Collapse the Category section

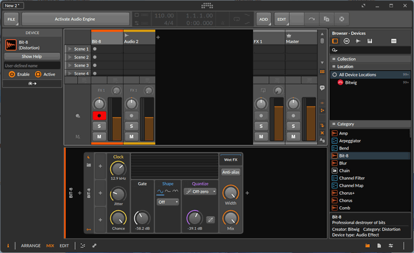coord(371,124)
